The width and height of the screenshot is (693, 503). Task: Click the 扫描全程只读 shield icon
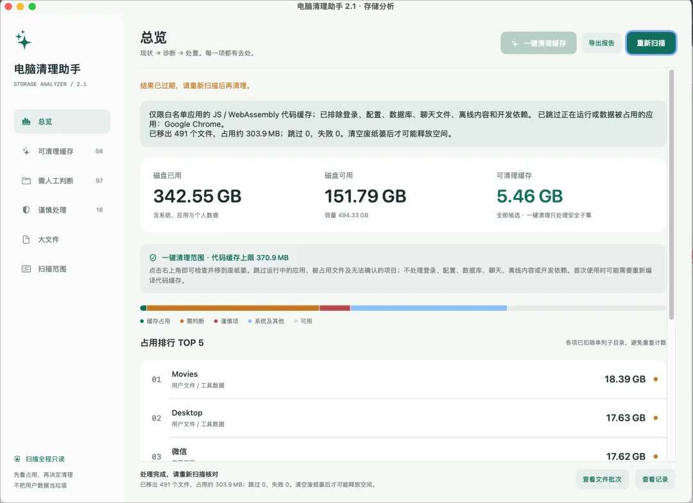(17, 459)
